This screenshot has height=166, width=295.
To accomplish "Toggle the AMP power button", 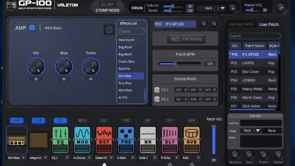I will (x=32, y=28).
